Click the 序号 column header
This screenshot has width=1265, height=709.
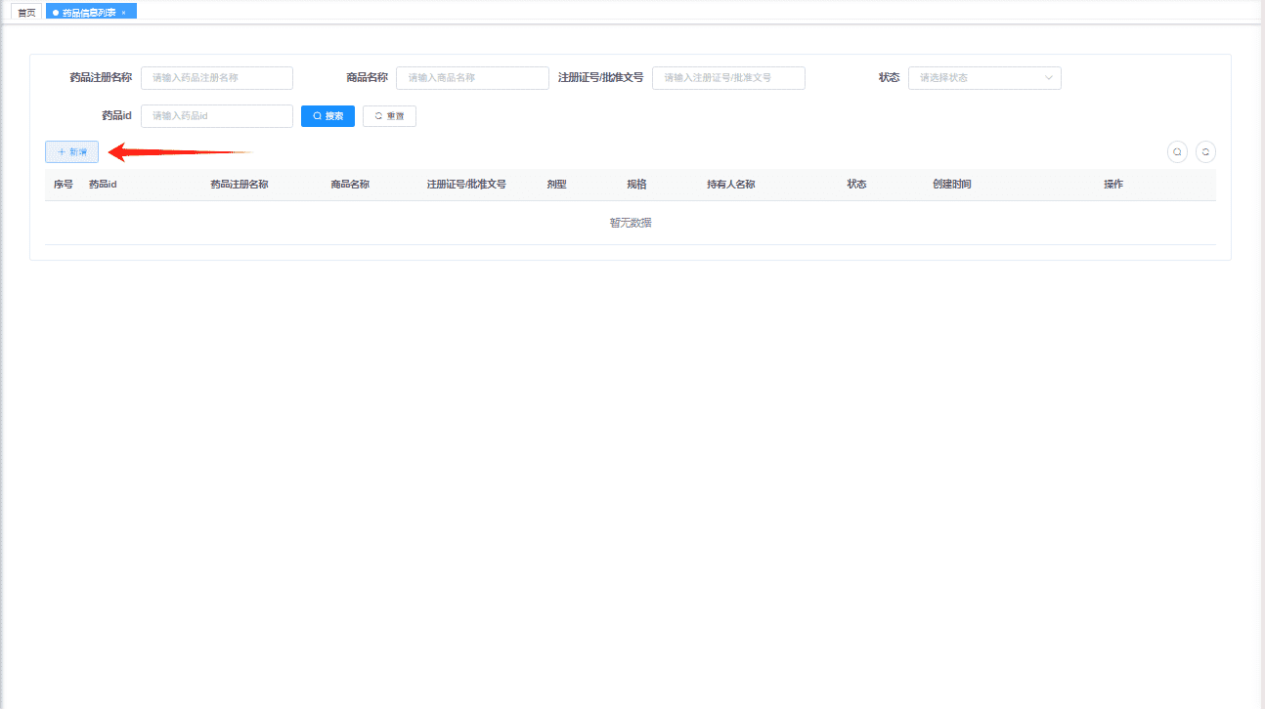[64, 185]
